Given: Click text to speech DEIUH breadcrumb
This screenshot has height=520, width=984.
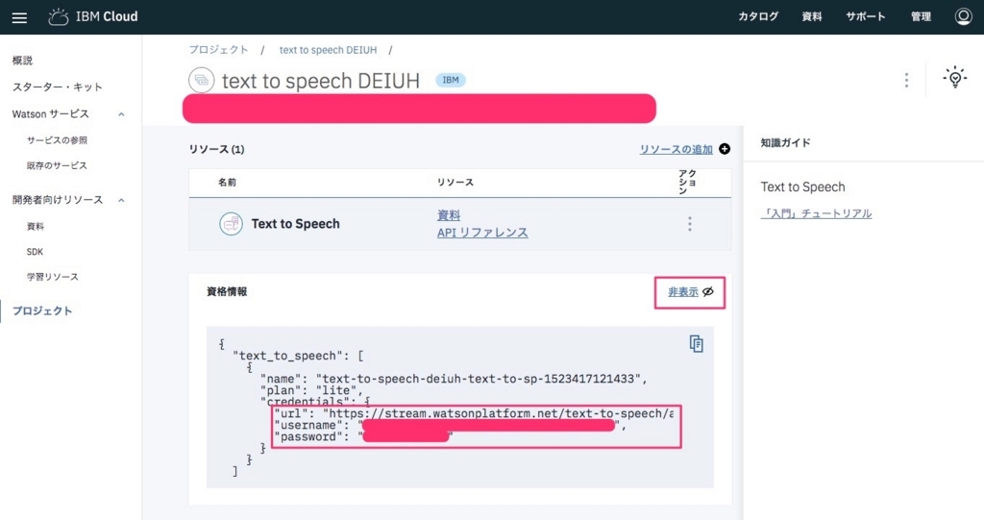Looking at the screenshot, I should pyautogui.click(x=329, y=50).
